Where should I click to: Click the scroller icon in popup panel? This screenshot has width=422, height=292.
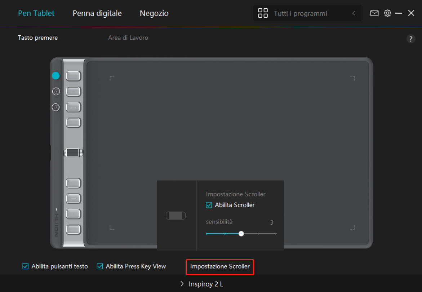tap(176, 216)
